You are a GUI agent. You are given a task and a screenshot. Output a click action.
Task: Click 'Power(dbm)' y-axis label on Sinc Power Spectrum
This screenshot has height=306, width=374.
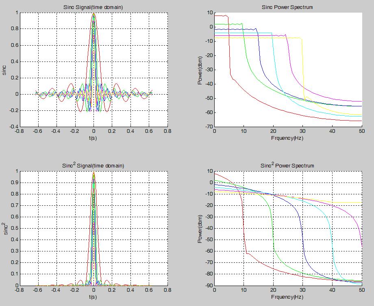coord(200,70)
